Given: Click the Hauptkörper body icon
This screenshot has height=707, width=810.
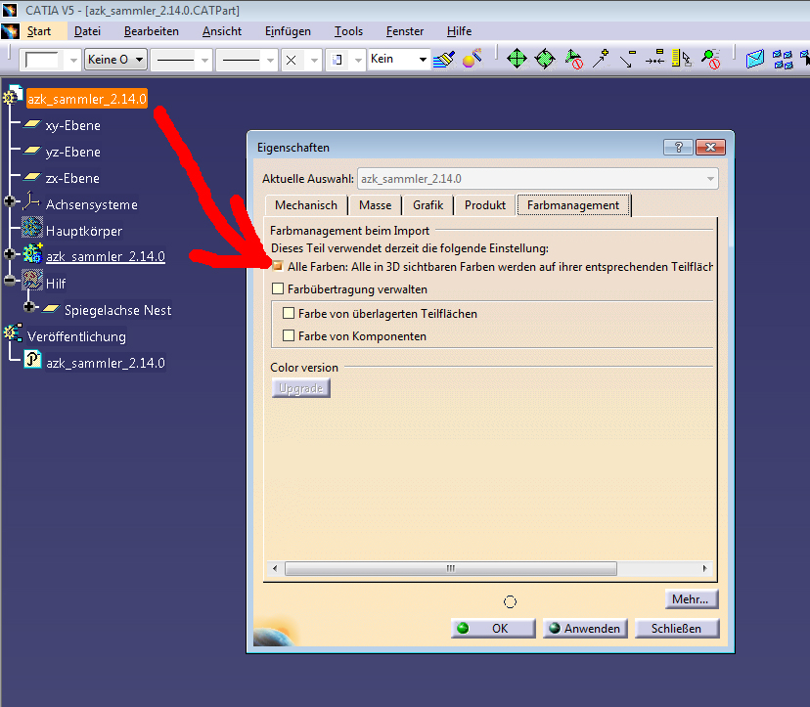Looking at the screenshot, I should point(32,228).
